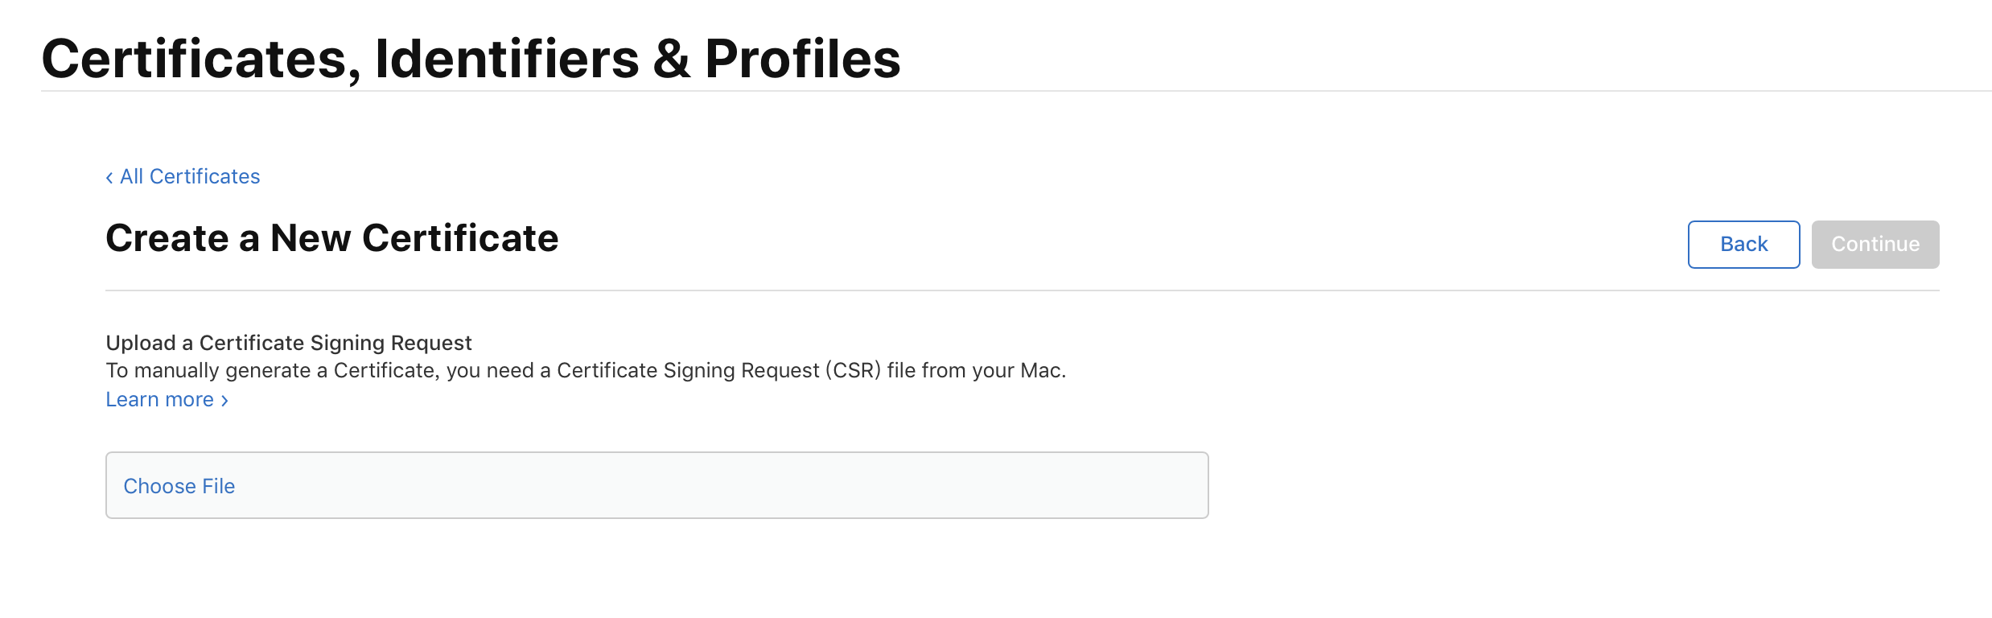
Task: Click the arrow after Learn more
Action: pos(225,401)
